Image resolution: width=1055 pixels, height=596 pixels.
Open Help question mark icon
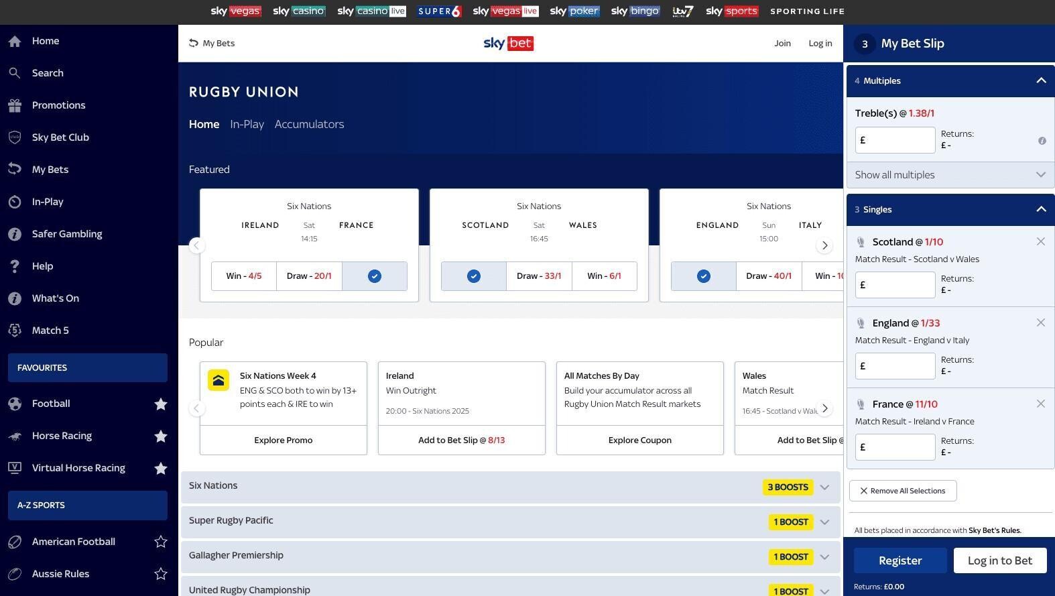pyautogui.click(x=15, y=266)
